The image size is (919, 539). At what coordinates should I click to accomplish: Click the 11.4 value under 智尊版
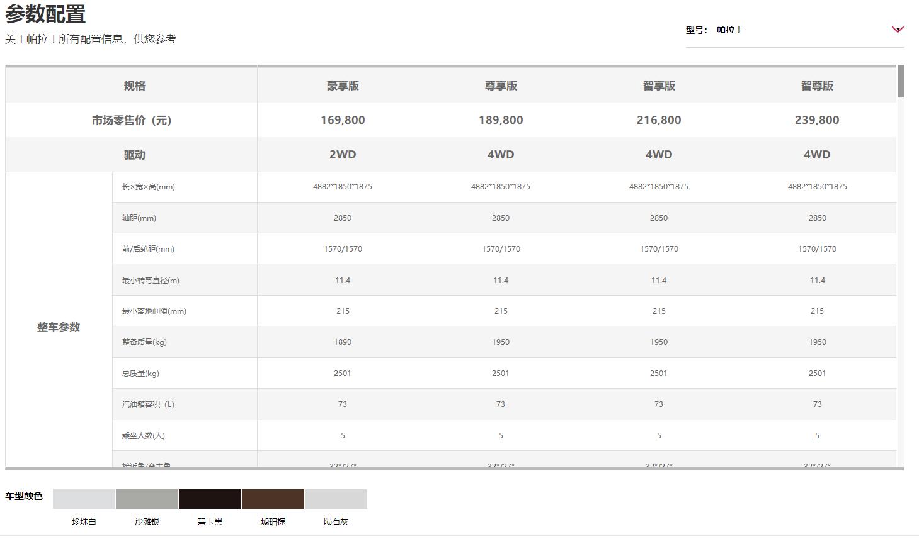click(x=817, y=281)
